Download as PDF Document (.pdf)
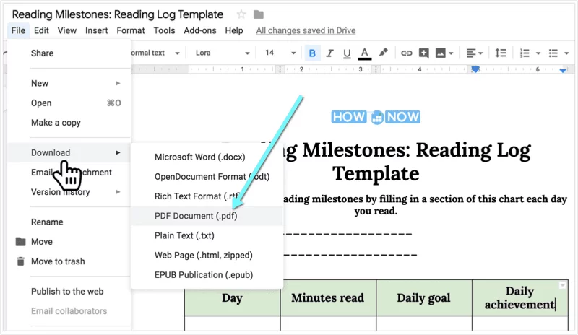The height and width of the screenshot is (335, 578). (x=207, y=216)
